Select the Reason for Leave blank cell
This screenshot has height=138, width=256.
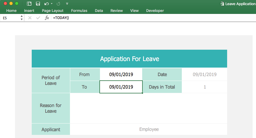point(148,108)
